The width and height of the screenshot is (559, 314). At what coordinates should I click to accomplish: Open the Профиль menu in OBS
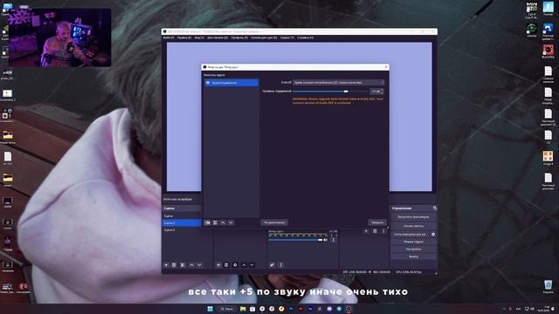[x=239, y=38]
